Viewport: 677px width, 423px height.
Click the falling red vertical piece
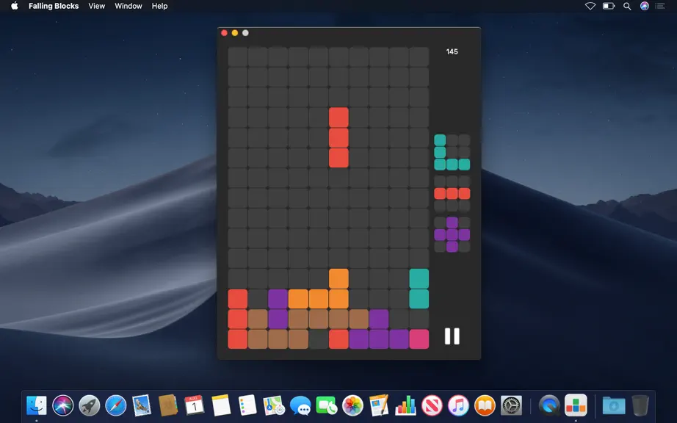[x=338, y=137]
